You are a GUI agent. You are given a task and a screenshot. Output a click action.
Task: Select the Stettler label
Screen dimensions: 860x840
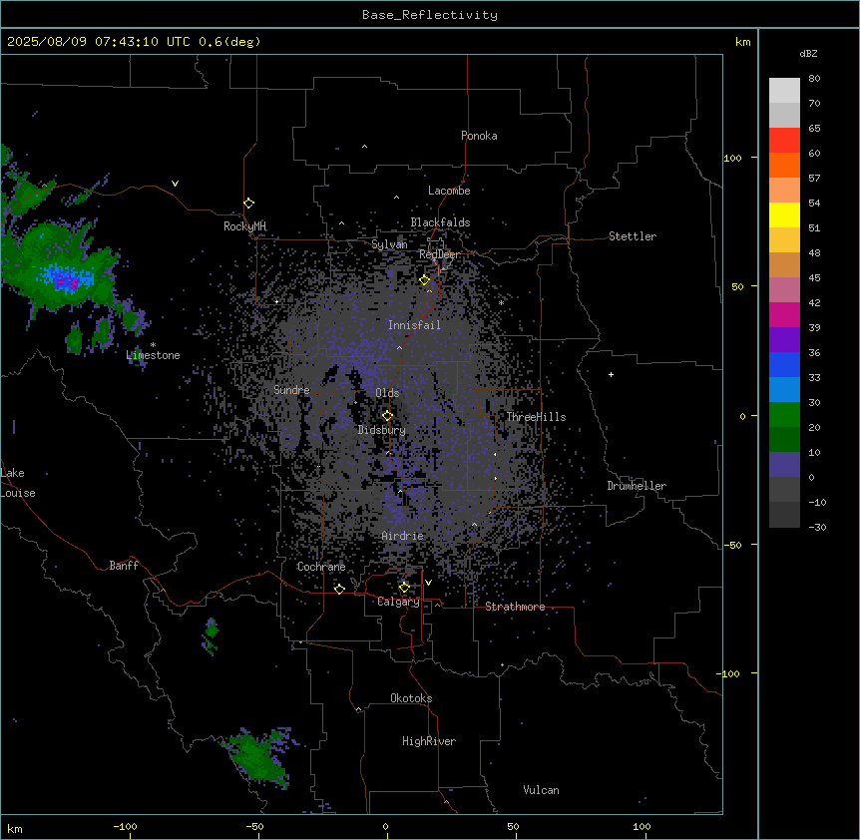(633, 236)
